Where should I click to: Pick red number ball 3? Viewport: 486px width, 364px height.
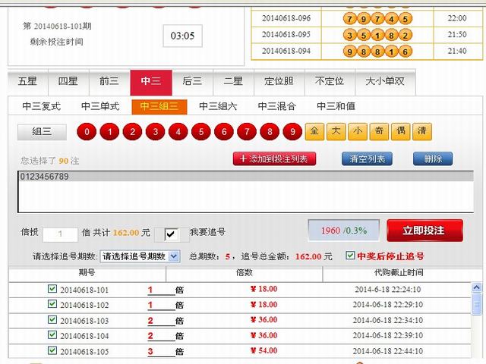[156, 131]
